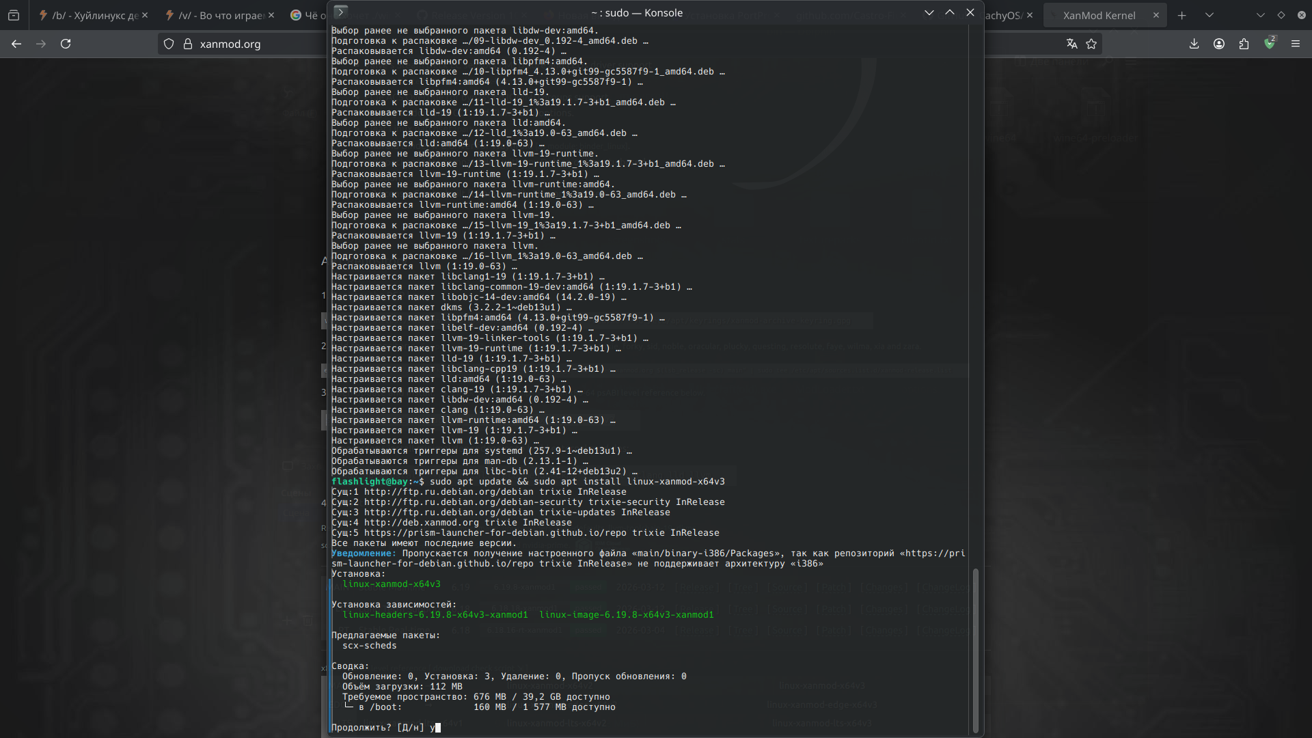Click the Konsole vertical scrollbar handle
Image resolution: width=1312 pixels, height=738 pixels.
pos(975,649)
